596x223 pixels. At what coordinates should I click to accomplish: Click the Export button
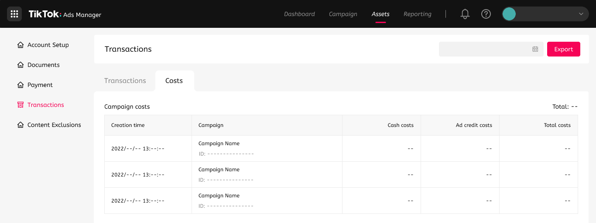[x=563, y=49]
